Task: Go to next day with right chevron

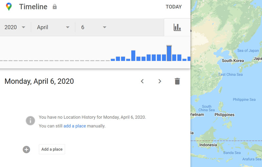Action: point(160,81)
